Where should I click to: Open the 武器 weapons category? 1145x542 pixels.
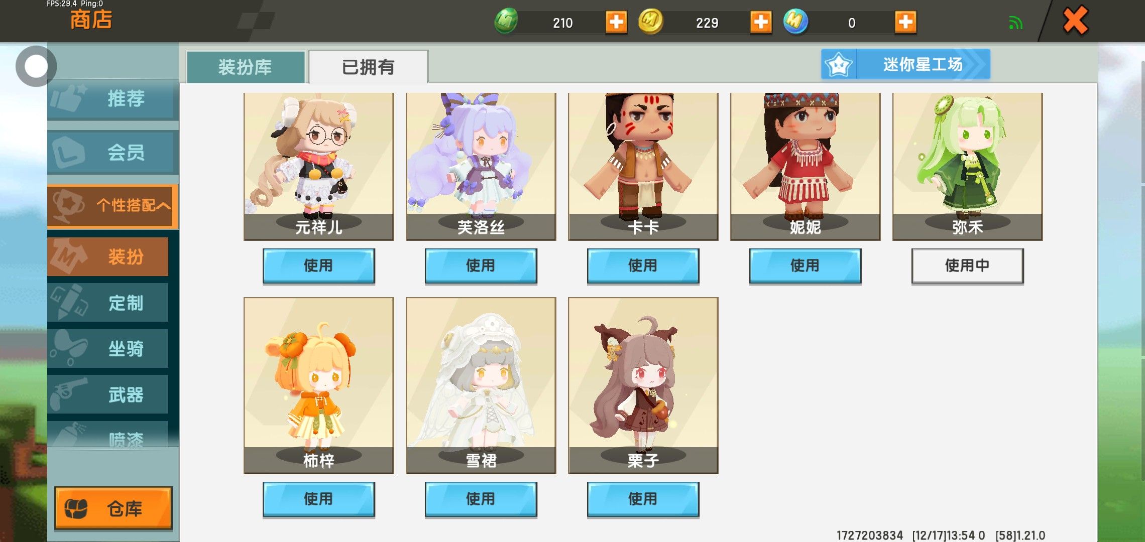[108, 394]
